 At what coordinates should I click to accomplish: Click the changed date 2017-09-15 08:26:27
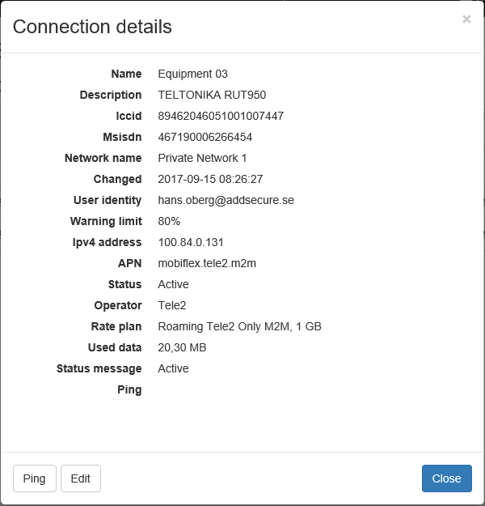point(210,179)
